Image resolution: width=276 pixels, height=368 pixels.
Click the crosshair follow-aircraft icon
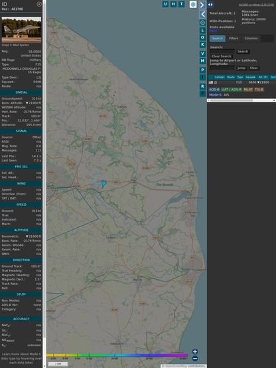coord(202,23)
